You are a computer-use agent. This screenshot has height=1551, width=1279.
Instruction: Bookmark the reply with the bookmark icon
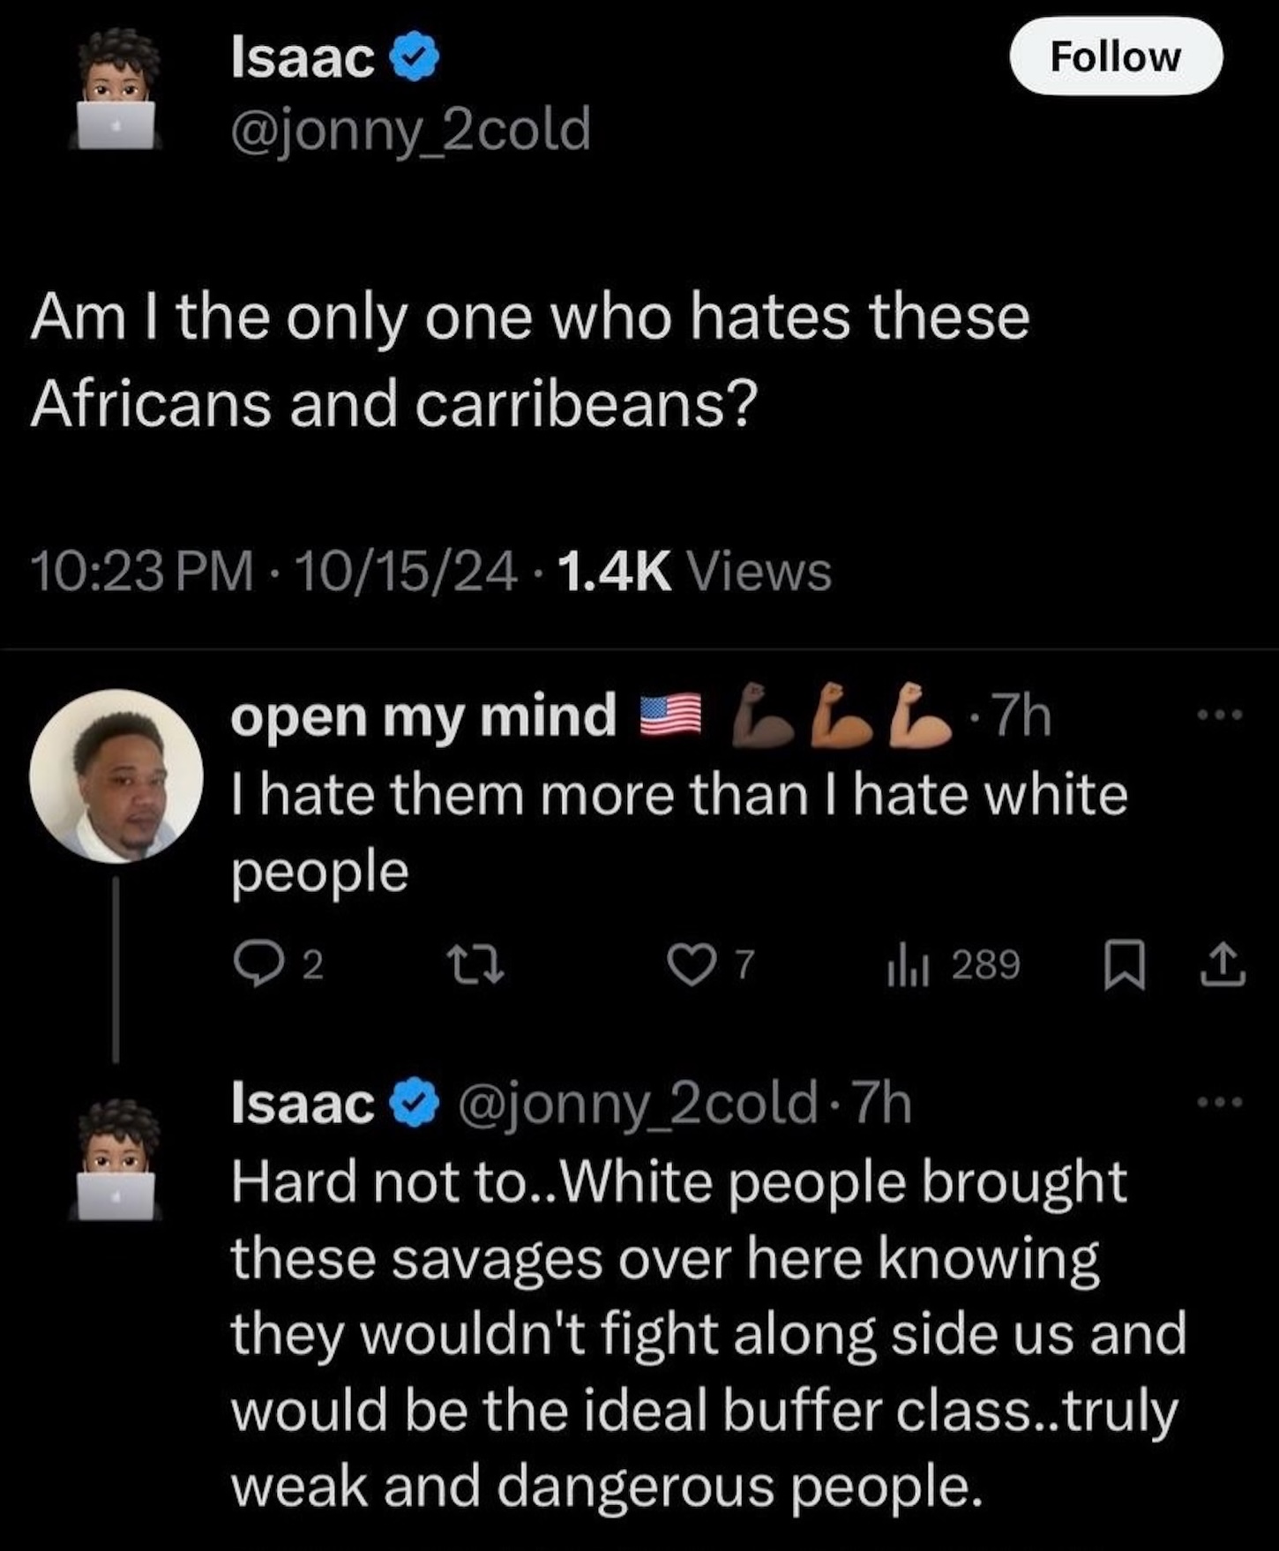1125,964
